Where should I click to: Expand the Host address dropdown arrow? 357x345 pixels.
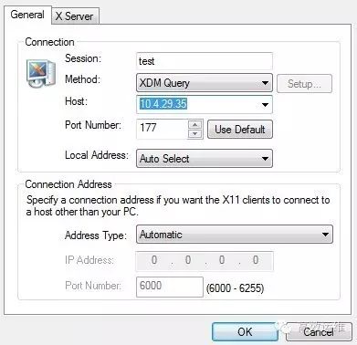click(x=265, y=105)
